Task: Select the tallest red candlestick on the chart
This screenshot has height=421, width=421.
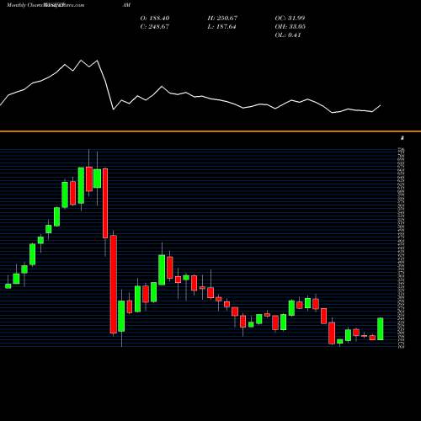Action: click(114, 285)
